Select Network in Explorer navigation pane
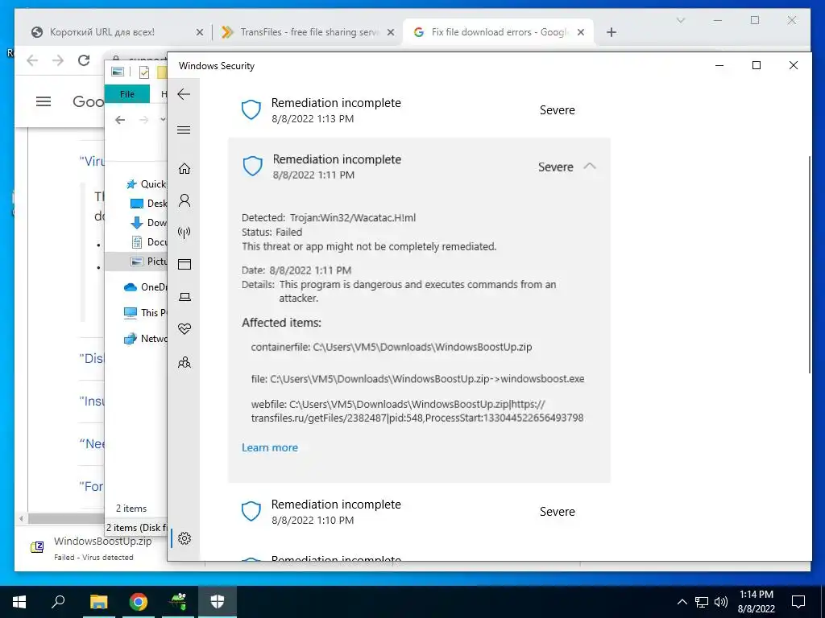 click(x=145, y=339)
